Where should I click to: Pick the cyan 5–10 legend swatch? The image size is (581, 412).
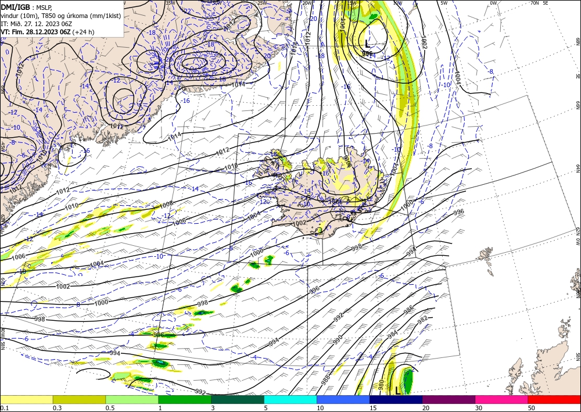(x=290, y=399)
